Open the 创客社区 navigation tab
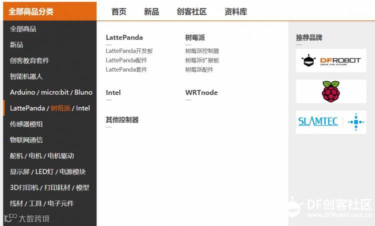Screen dimensions: 375x226 [x=191, y=11]
